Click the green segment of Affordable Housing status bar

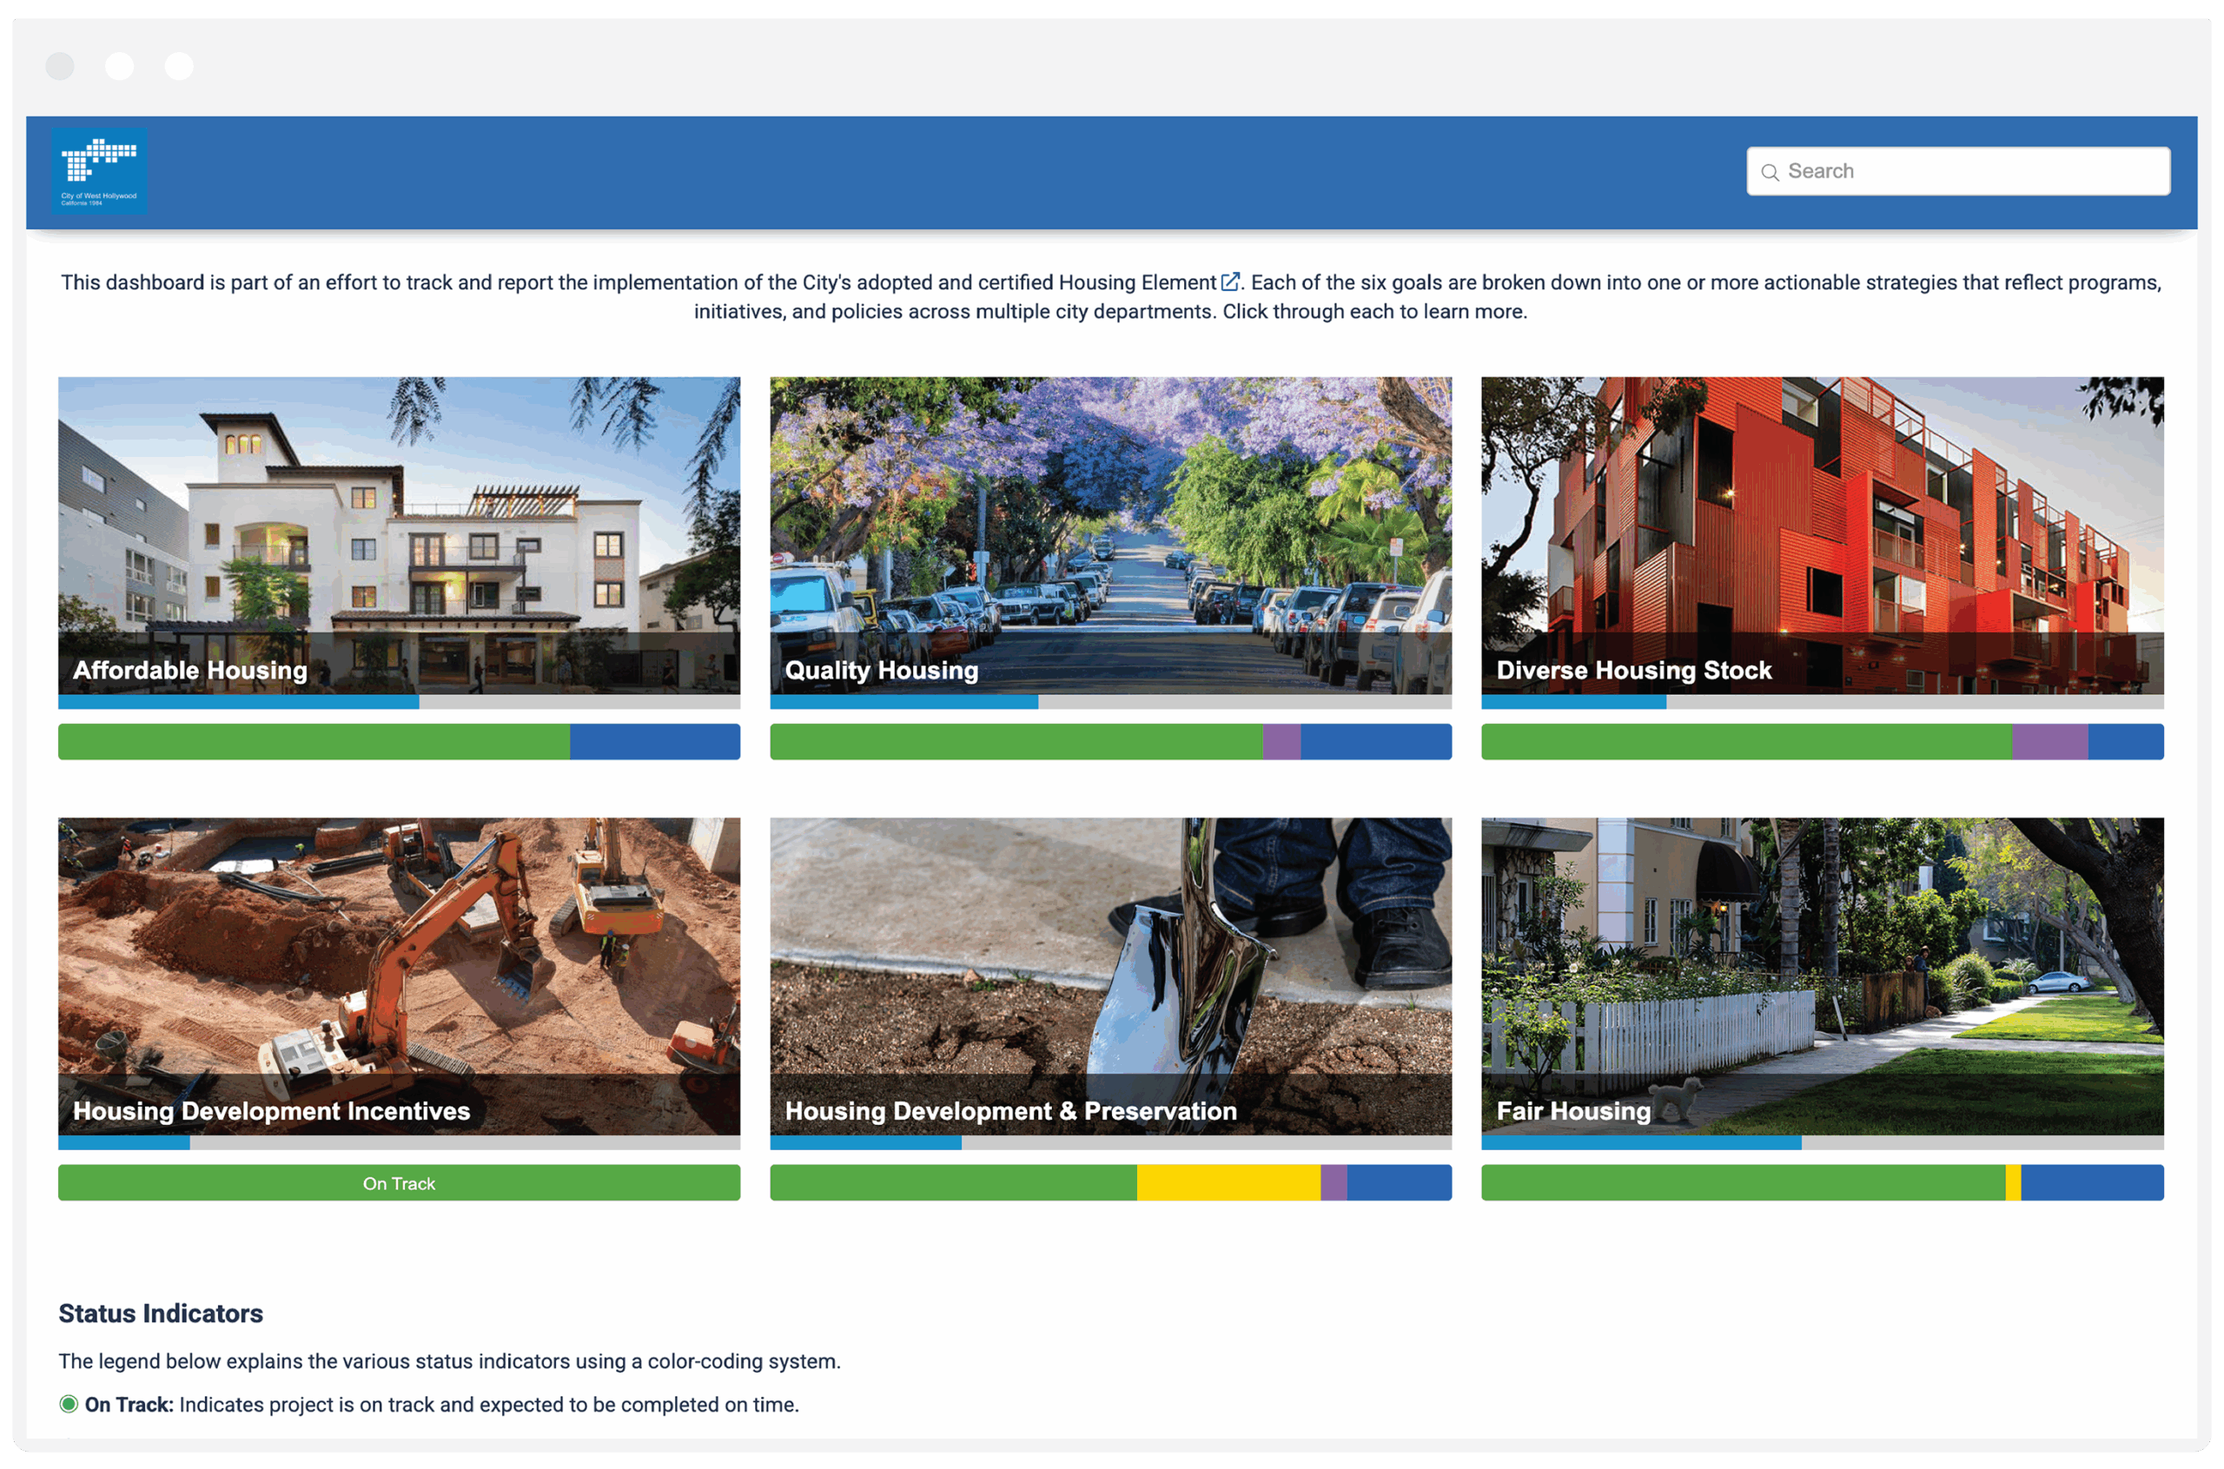tap(314, 742)
